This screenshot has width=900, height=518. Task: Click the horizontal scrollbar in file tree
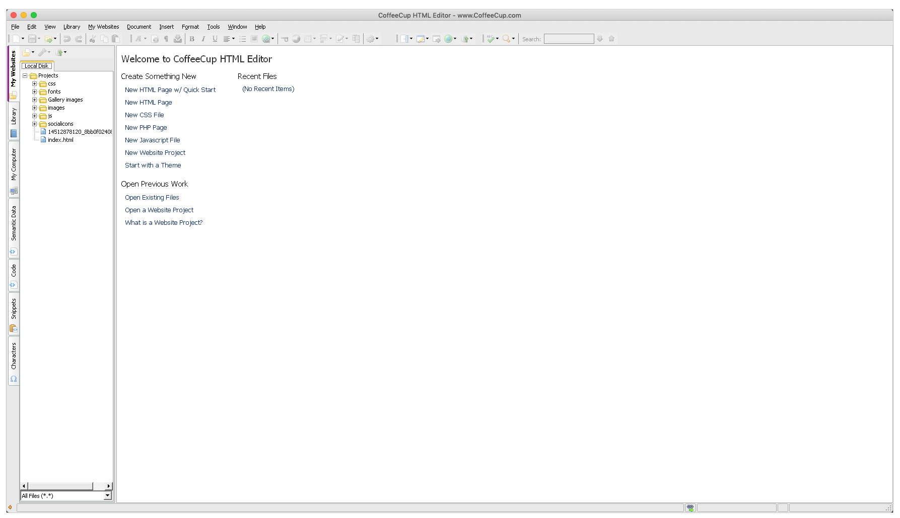[x=60, y=486]
